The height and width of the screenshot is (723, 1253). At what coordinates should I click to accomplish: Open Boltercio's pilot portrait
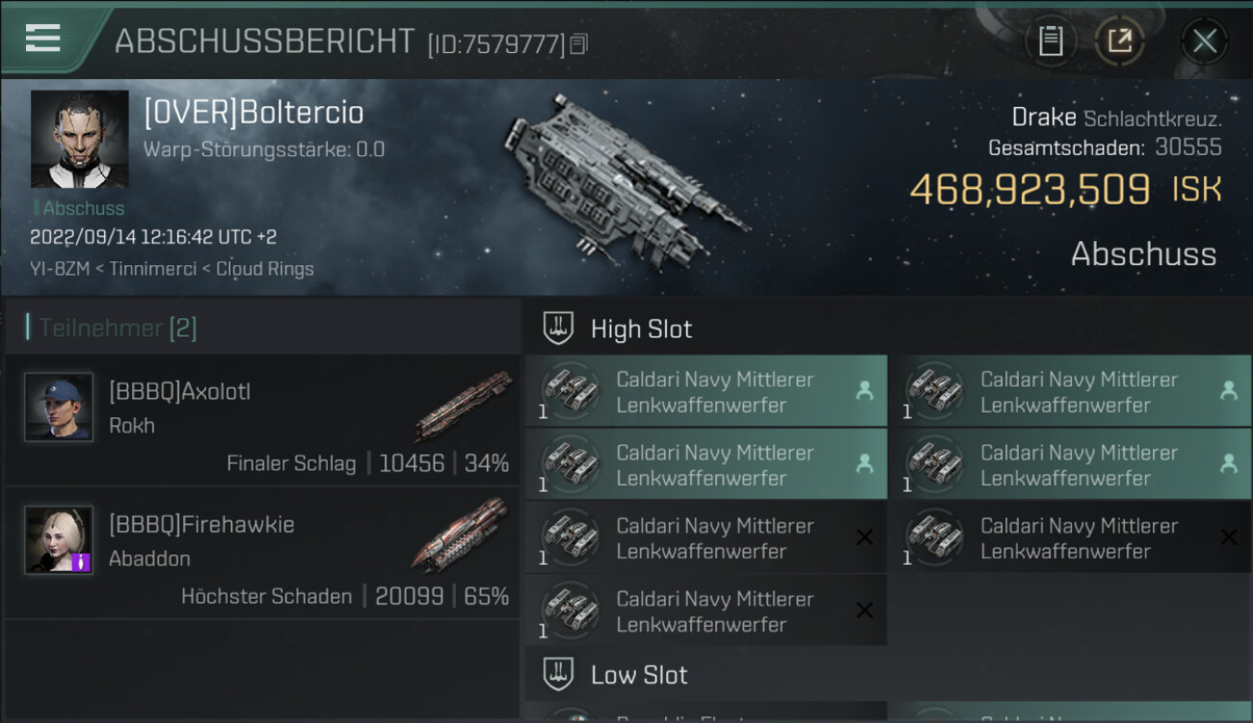(x=79, y=139)
